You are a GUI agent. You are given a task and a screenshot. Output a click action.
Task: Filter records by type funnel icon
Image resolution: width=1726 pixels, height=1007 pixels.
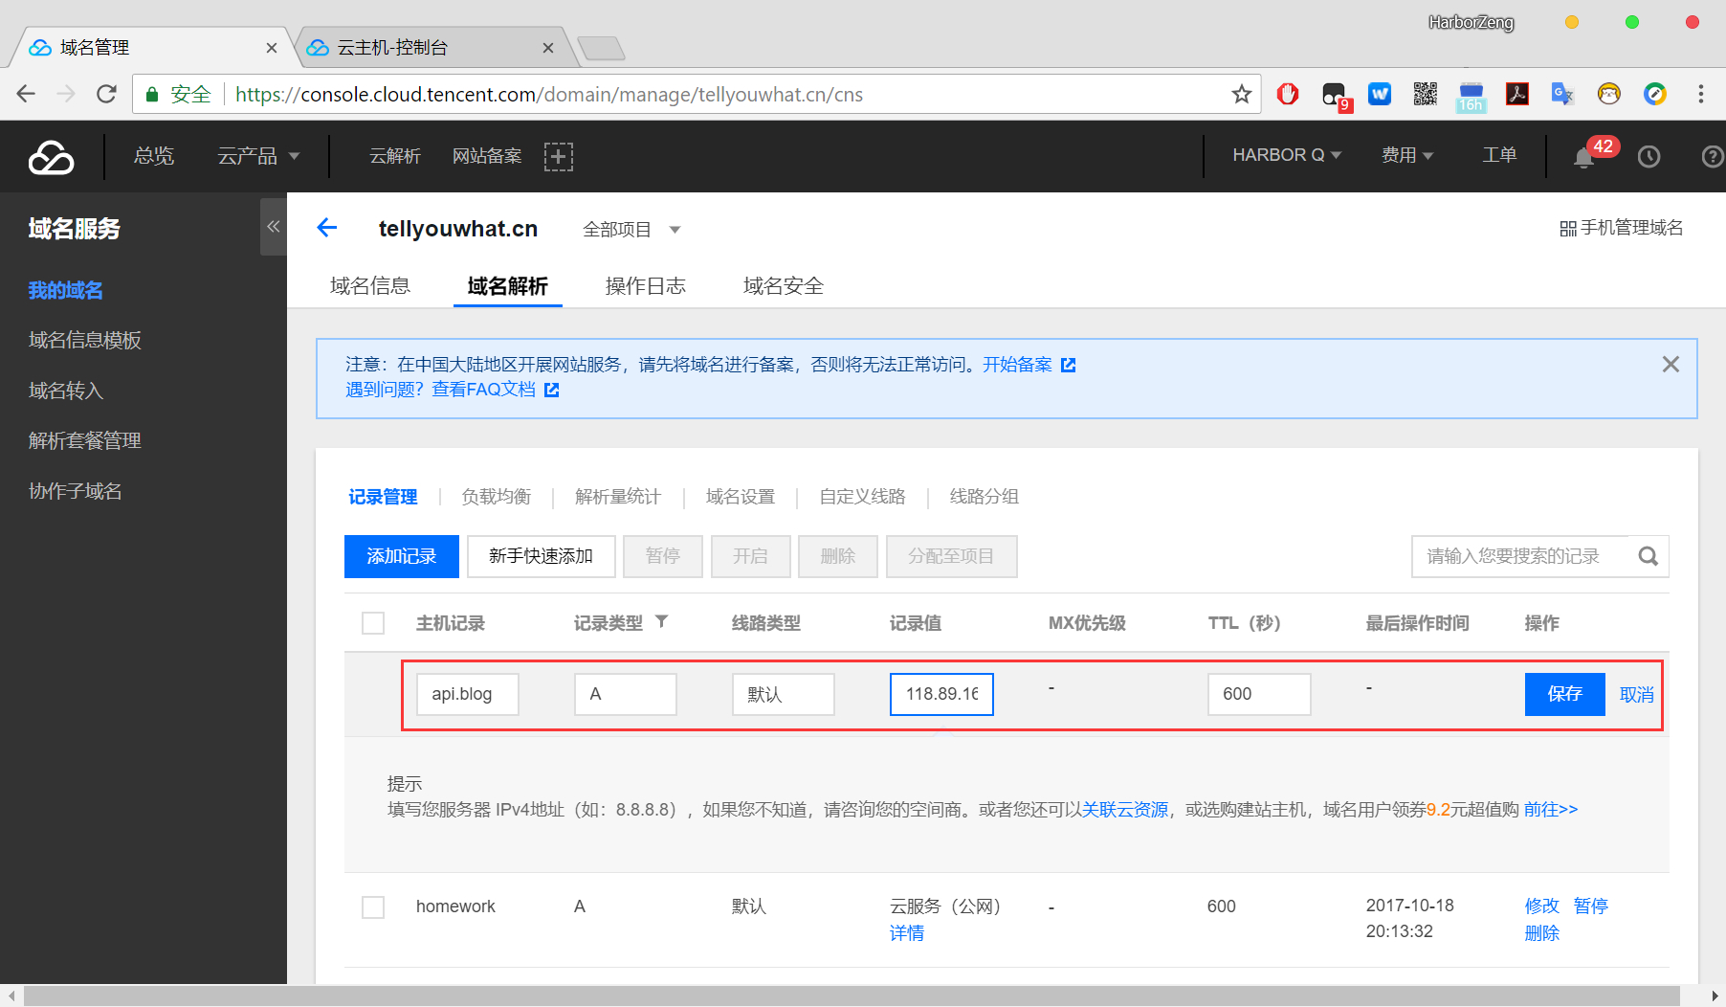point(661,622)
